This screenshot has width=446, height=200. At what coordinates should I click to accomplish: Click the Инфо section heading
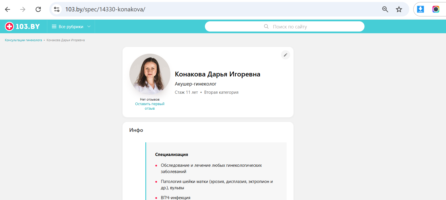tap(136, 130)
